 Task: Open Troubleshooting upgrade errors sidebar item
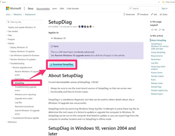(x=25, y=89)
